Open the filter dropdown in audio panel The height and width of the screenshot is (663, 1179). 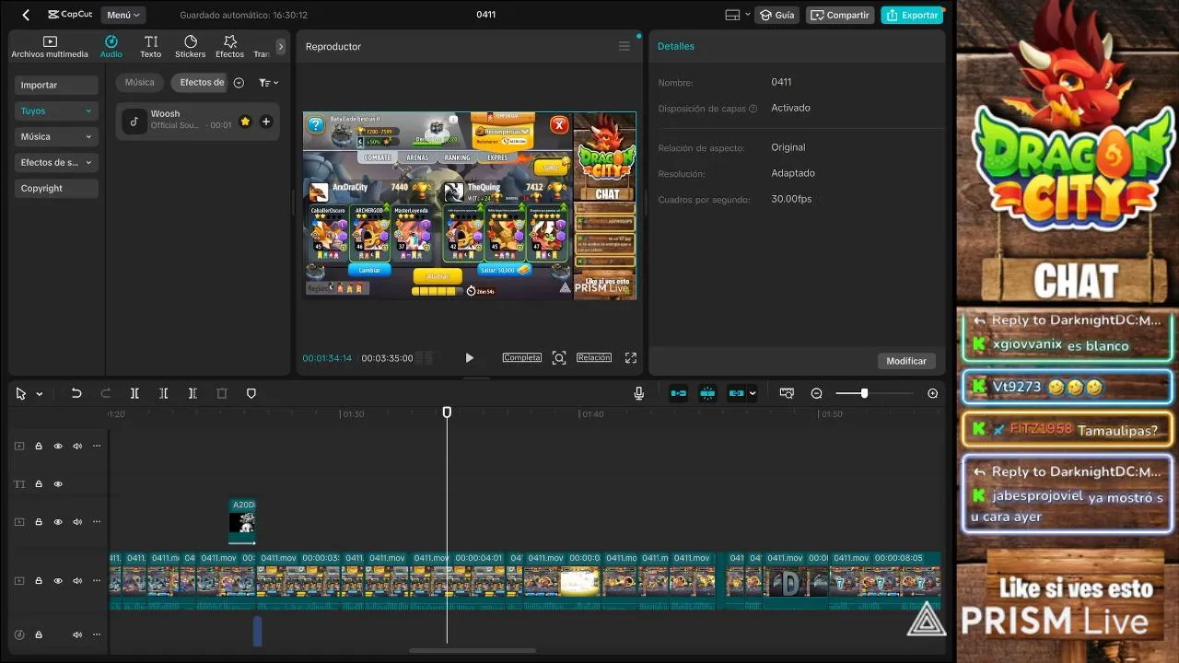coord(268,83)
